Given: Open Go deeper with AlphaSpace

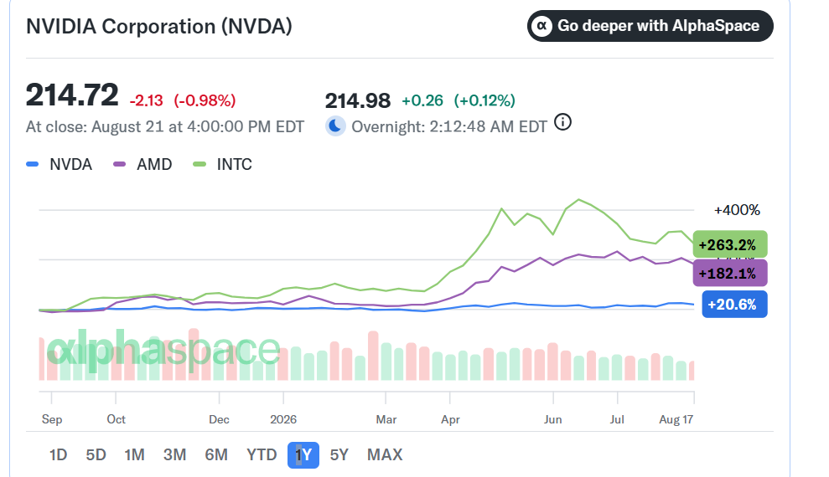Looking at the screenshot, I should click(650, 26).
